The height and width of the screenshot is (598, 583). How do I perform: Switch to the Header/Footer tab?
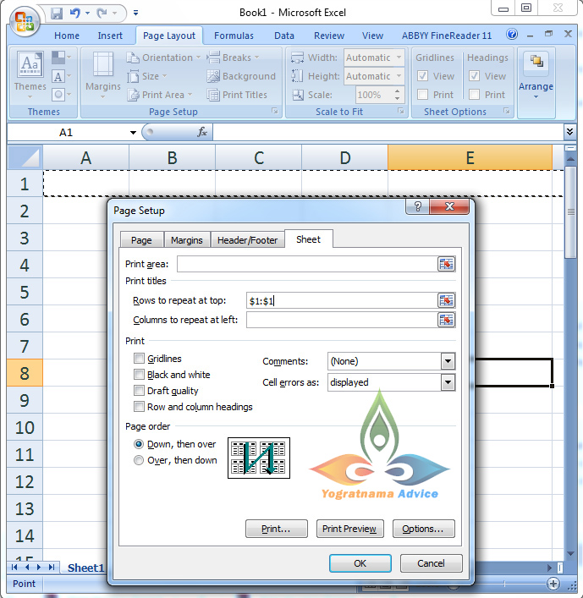tap(247, 240)
